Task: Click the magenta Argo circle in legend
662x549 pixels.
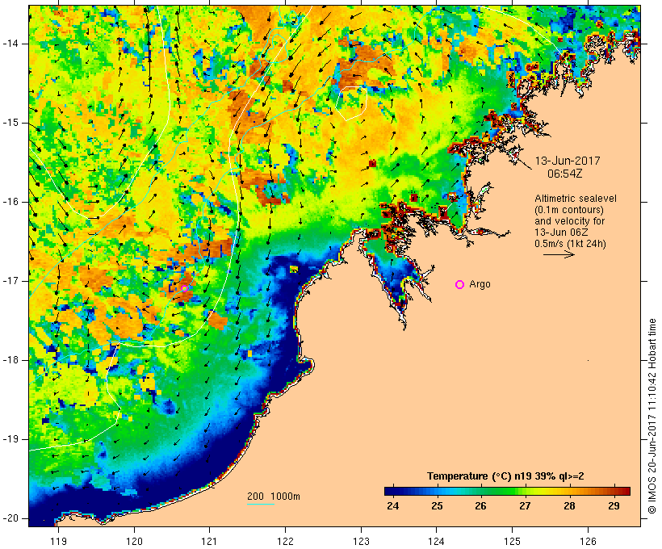Action: click(460, 285)
